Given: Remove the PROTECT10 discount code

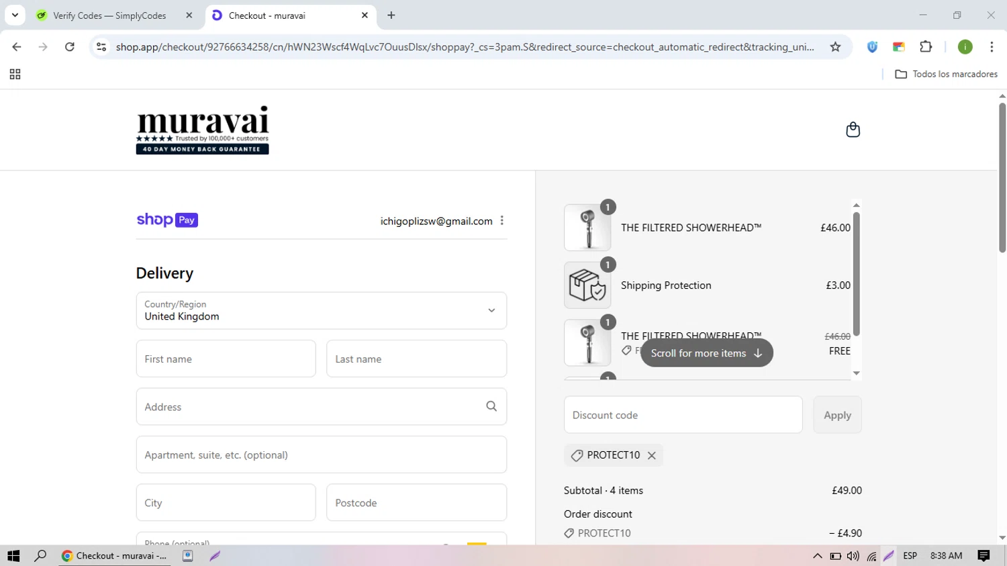Looking at the screenshot, I should coord(651,455).
